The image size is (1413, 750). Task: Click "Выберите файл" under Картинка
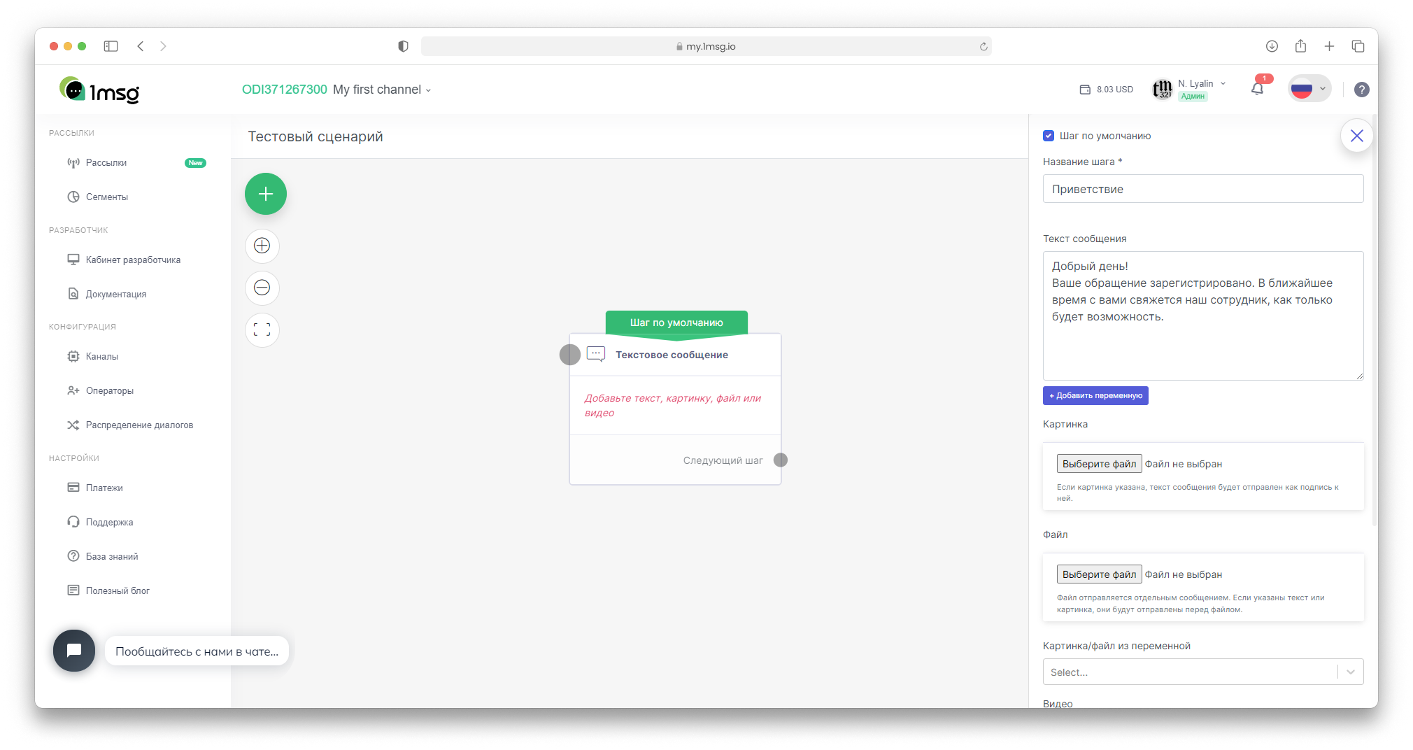pos(1099,464)
